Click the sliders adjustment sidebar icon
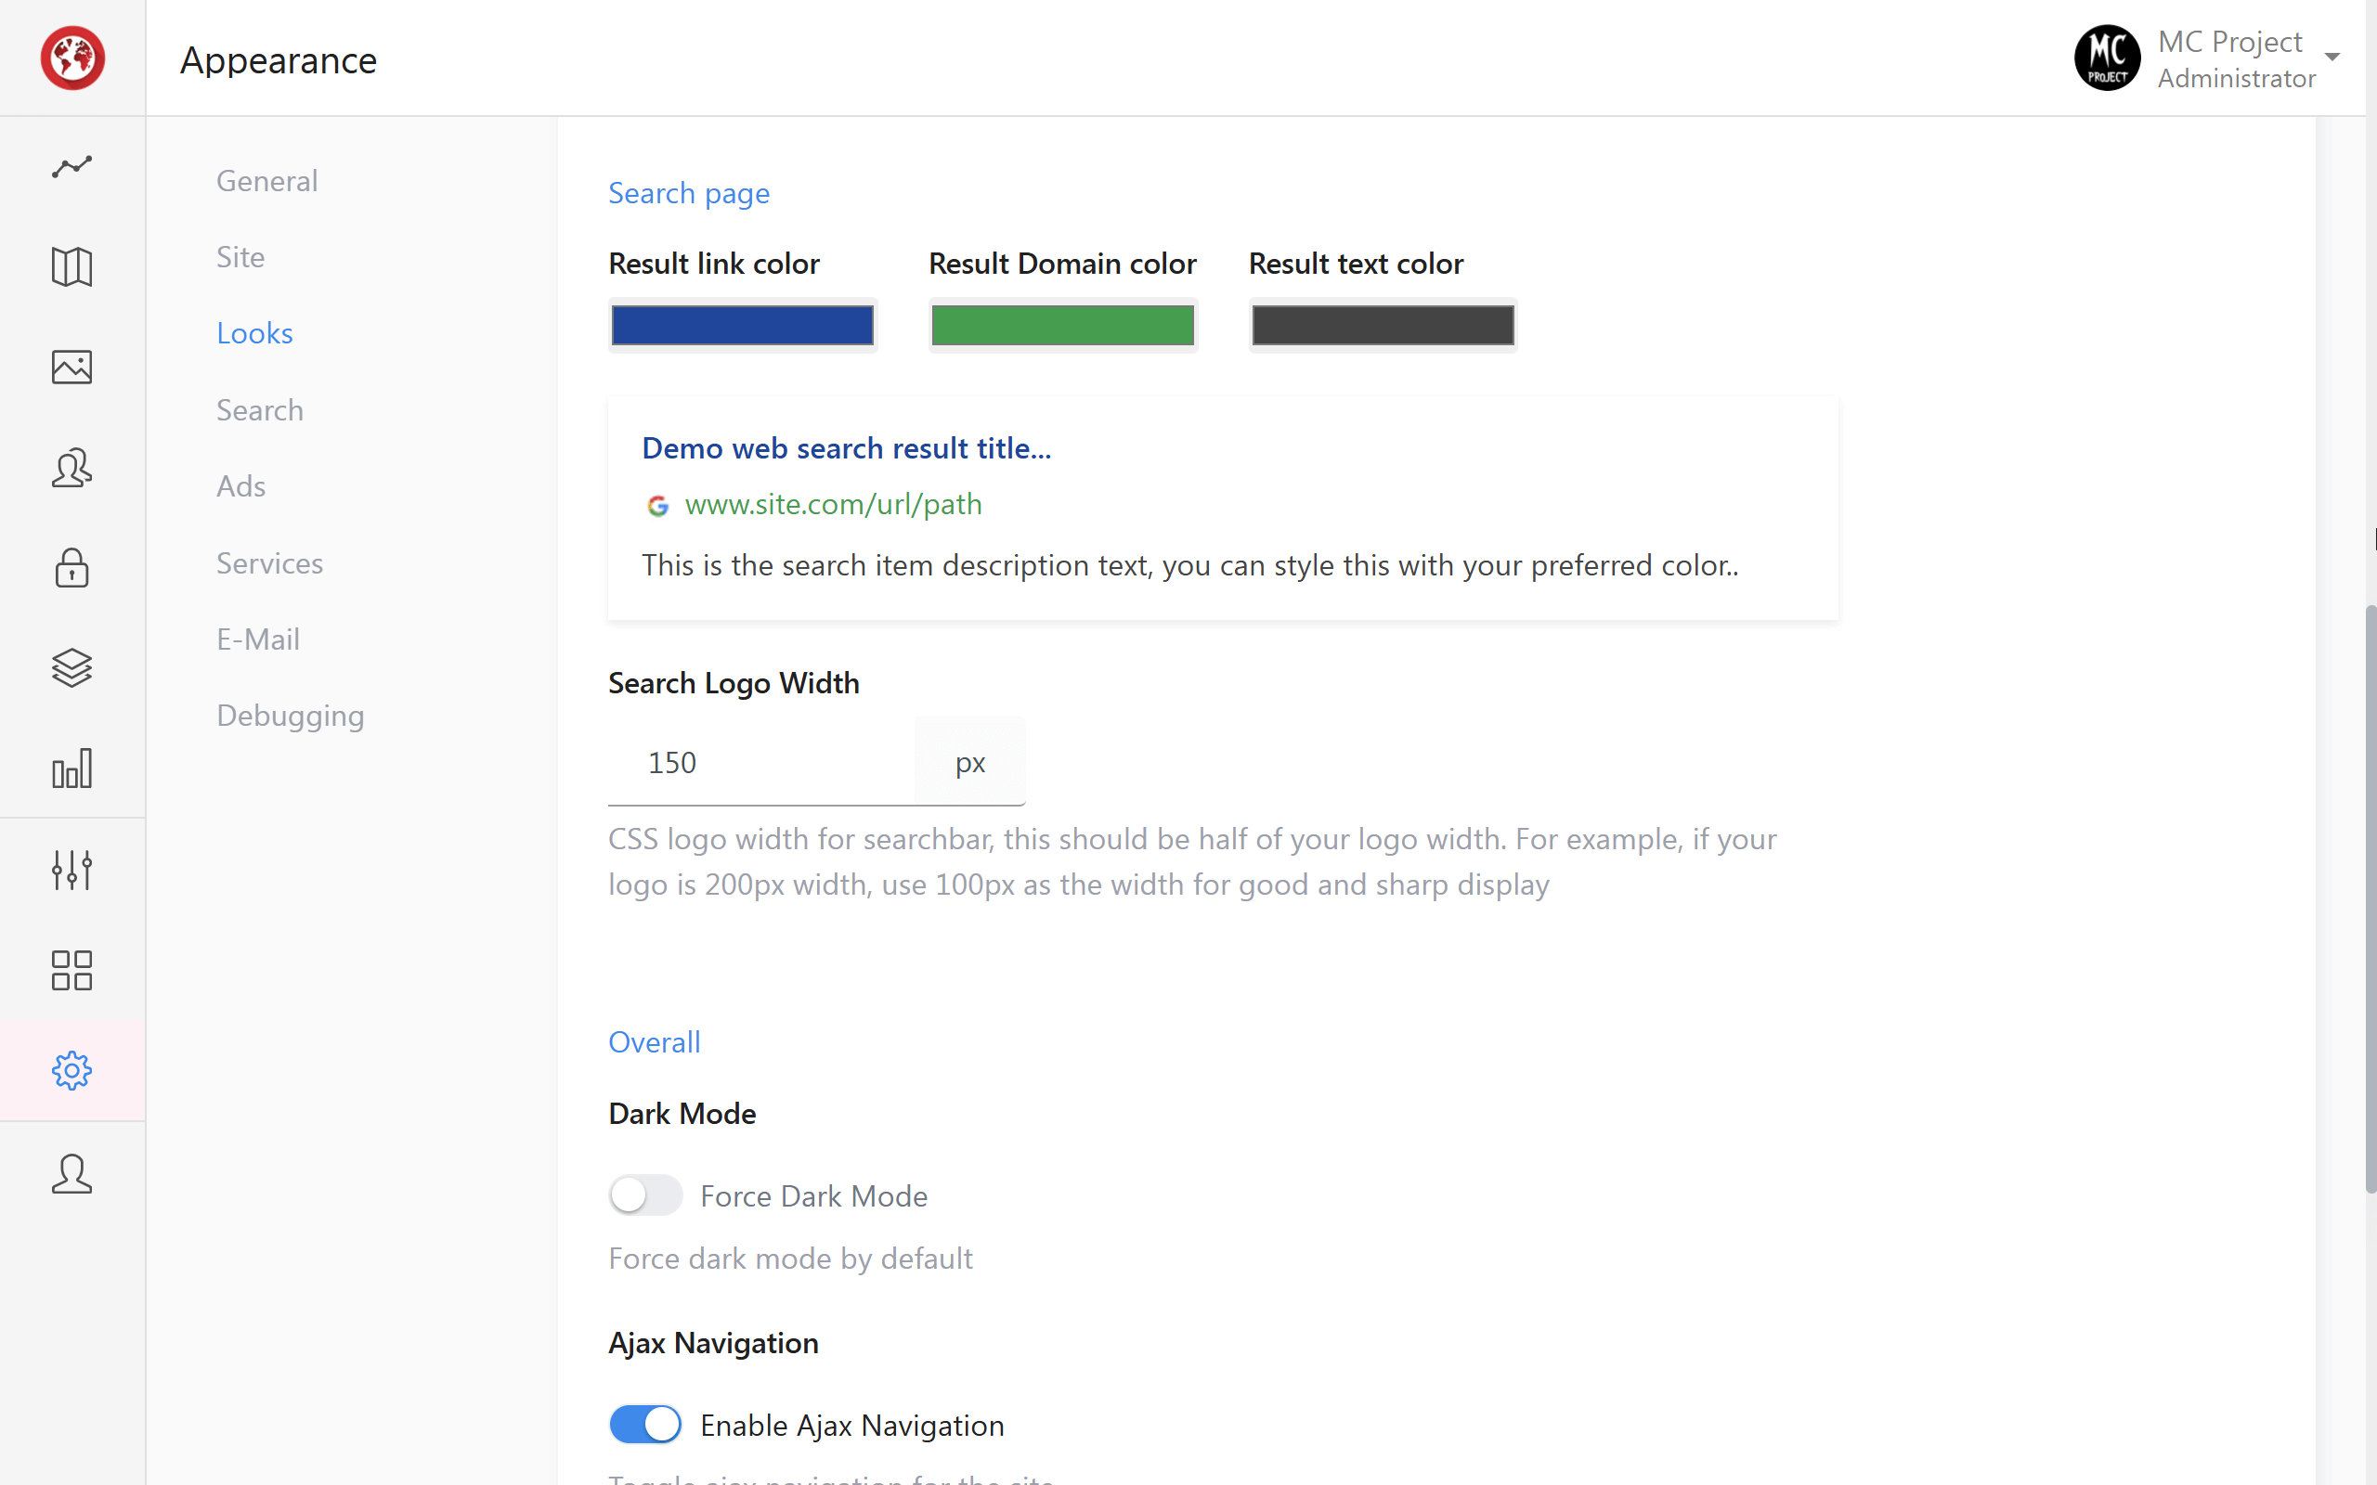Screen dimensions: 2377x1485 point(71,871)
